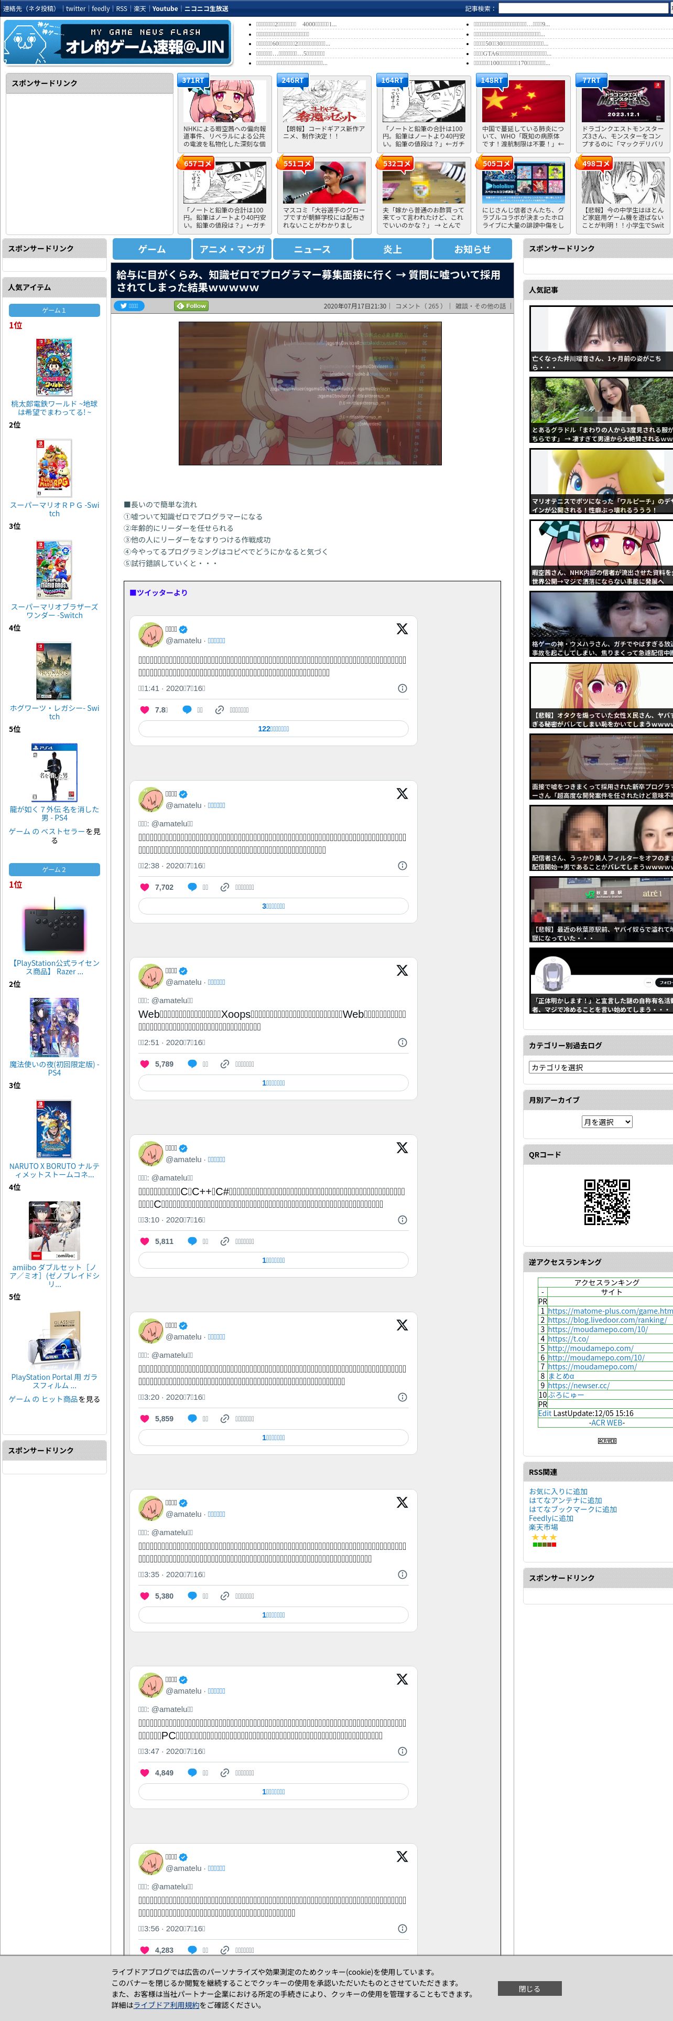The width and height of the screenshot is (673, 2021).
Task: Open the ニコニコ生放送 link in top bar
Action: [x=206, y=8]
